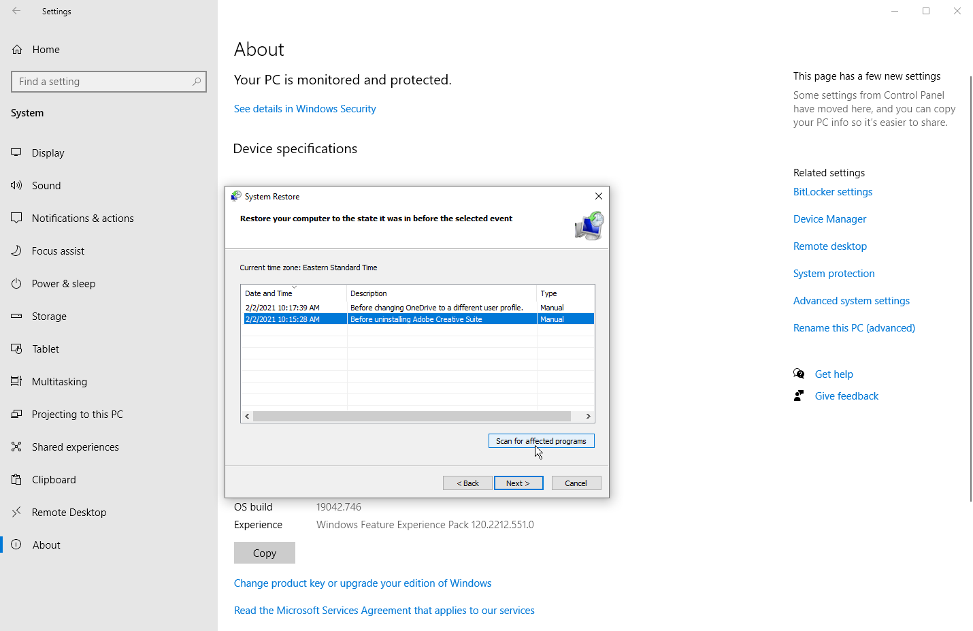Click the back arrow in Settings
973x631 pixels.
pos(16,11)
